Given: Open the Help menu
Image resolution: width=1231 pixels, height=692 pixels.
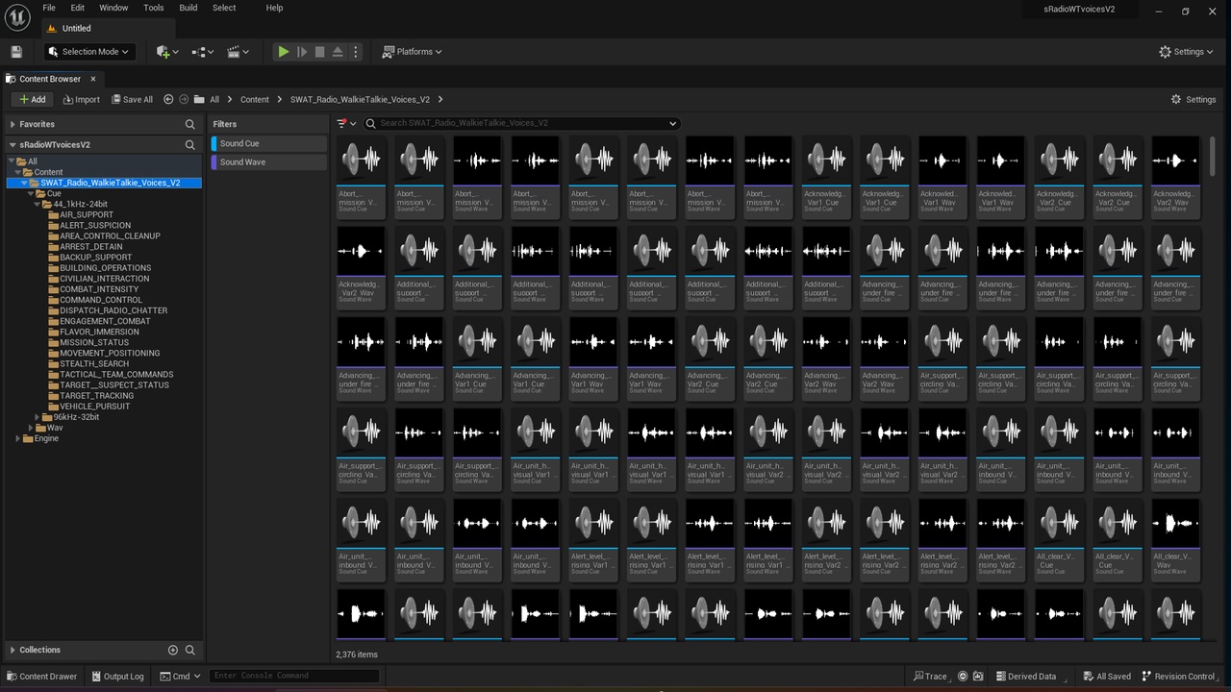Looking at the screenshot, I should tap(274, 8).
